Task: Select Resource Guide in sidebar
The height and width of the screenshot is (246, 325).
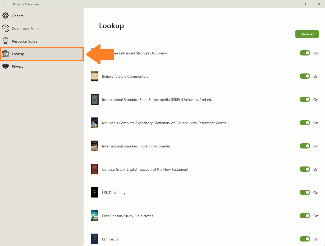Action: 42,41
